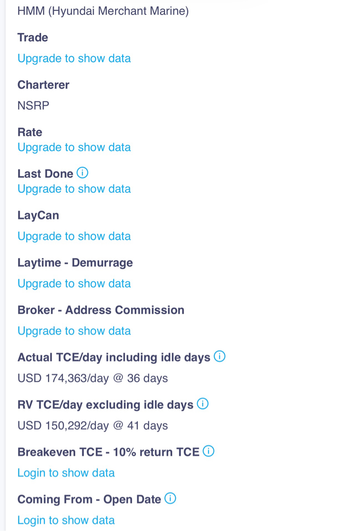Image resolution: width=348 pixels, height=531 pixels.
Task: Open info icon for Coming From - Open Date
Action: (x=170, y=499)
